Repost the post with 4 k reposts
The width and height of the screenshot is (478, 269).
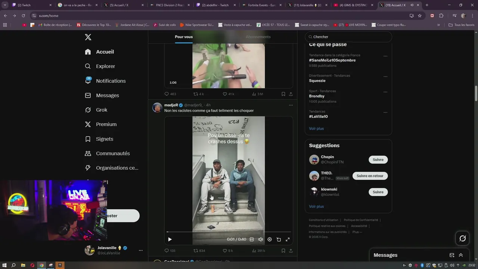pos(198,94)
